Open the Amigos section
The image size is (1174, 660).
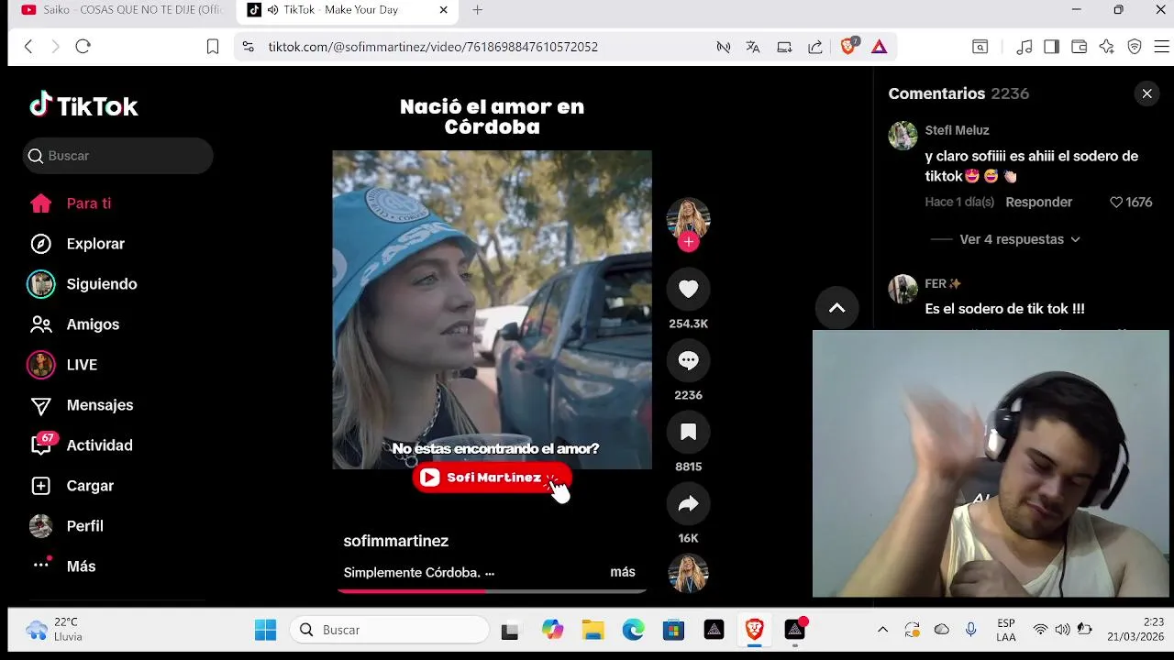(93, 324)
